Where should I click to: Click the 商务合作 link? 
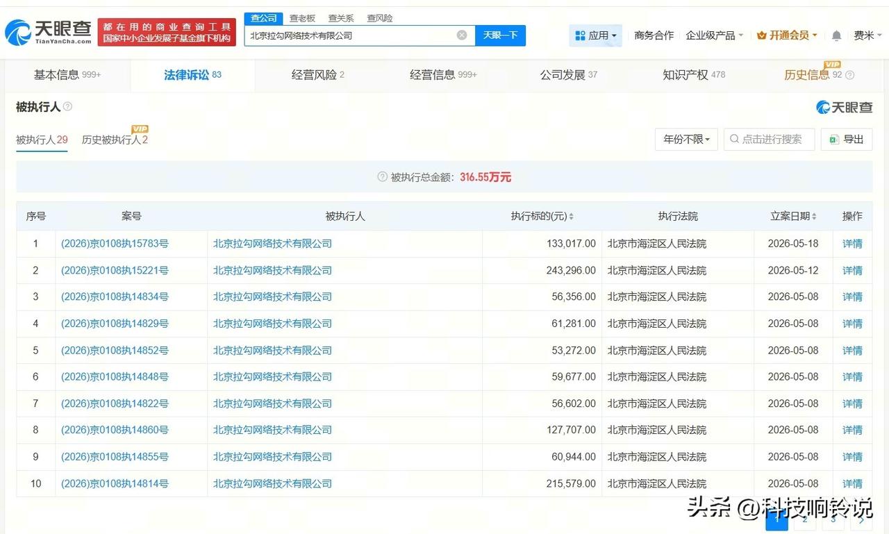pyautogui.click(x=654, y=35)
